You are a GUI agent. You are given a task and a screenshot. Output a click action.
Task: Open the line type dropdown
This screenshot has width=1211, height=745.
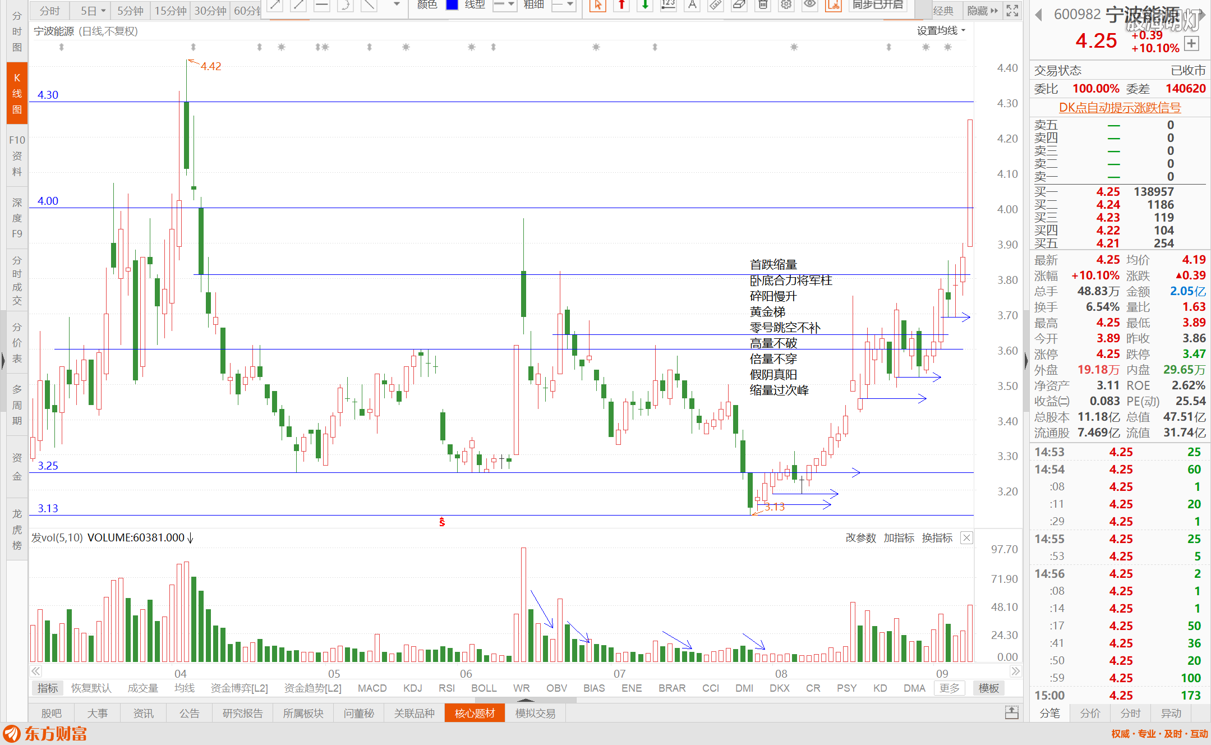click(504, 6)
